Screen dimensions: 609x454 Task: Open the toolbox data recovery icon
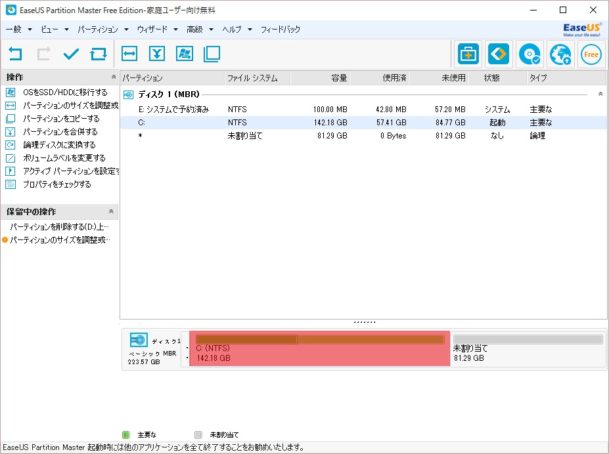click(468, 54)
